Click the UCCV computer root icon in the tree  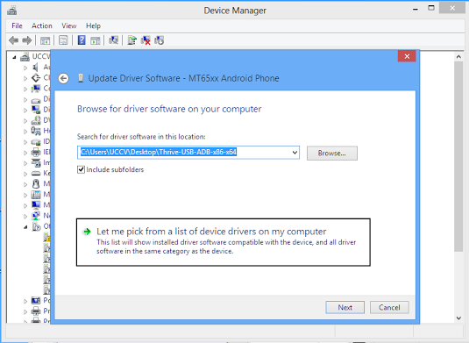tap(25, 56)
